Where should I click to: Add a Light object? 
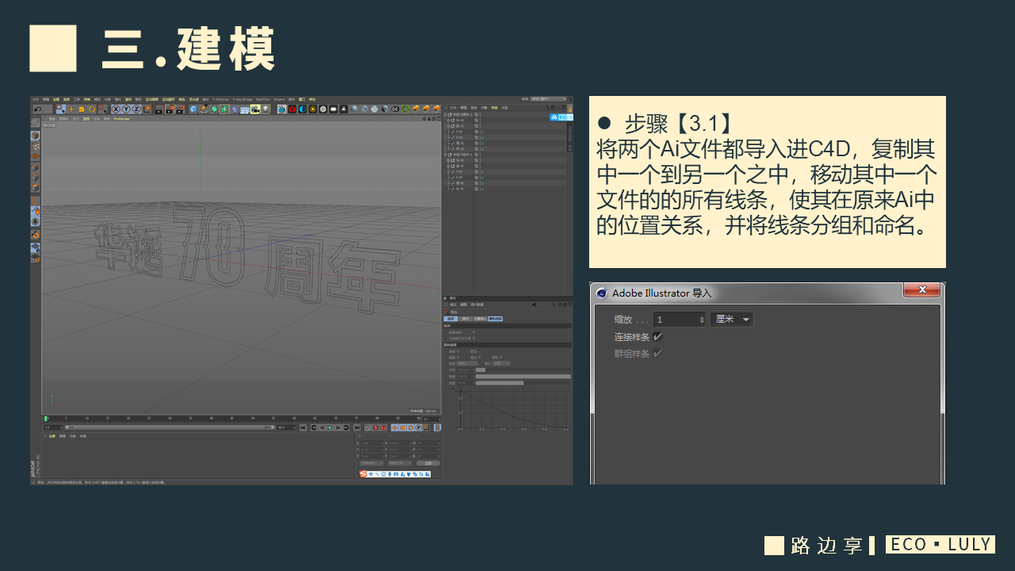(x=265, y=109)
